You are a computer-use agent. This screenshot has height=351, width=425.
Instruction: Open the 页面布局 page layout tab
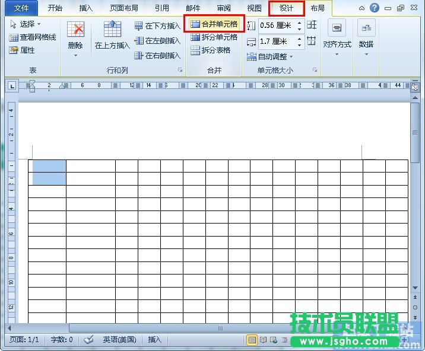[x=124, y=8]
